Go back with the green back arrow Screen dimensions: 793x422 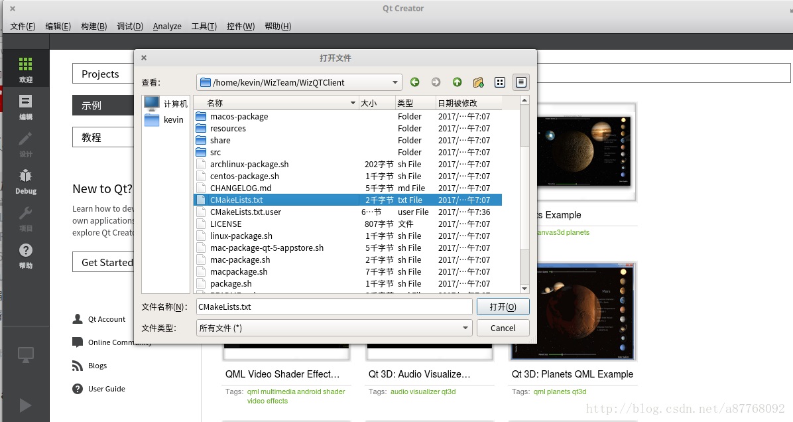tap(414, 82)
